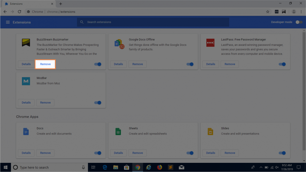Launch Microsoft Edge from taskbar
Screen dimensions: 306x172
click(x=105, y=167)
